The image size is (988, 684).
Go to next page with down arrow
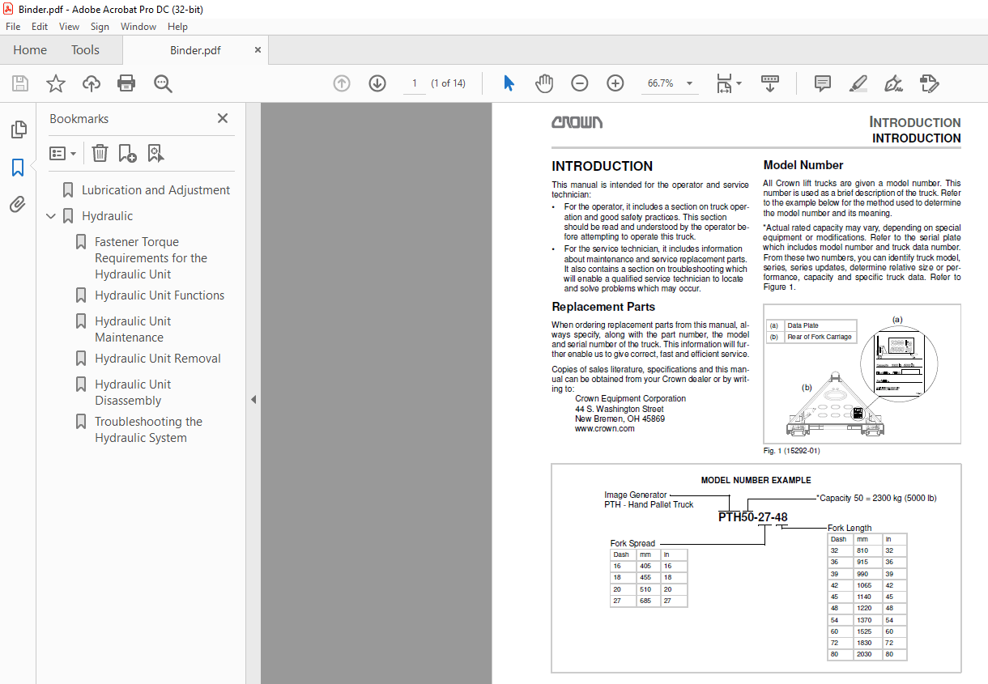(377, 83)
